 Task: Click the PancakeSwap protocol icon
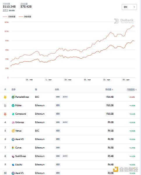tap(13, 97)
